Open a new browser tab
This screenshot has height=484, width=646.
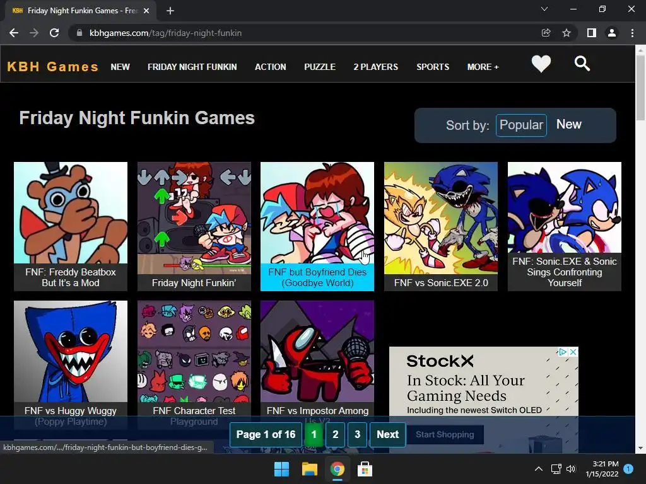tap(170, 11)
